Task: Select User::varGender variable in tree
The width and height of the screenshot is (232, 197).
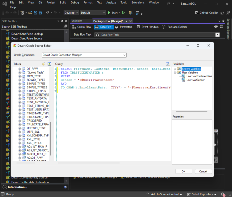Action: click(195, 80)
